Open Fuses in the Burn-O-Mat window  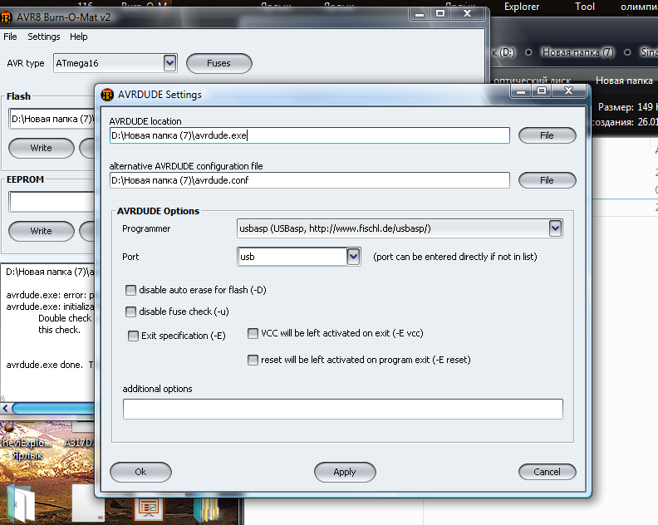point(219,63)
